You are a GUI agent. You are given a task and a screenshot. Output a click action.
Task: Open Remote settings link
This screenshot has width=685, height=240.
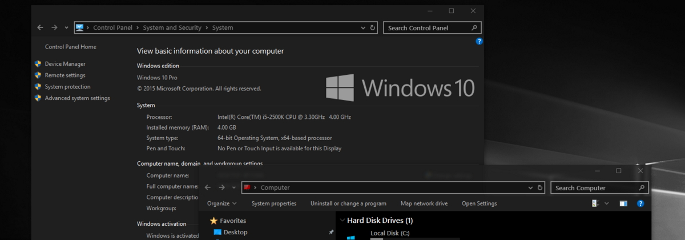coord(65,75)
